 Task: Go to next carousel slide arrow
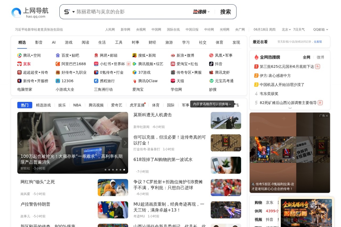[125, 143]
